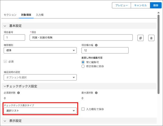
Task: Open info tooltip next to 必須選択数
Action: 19,93
